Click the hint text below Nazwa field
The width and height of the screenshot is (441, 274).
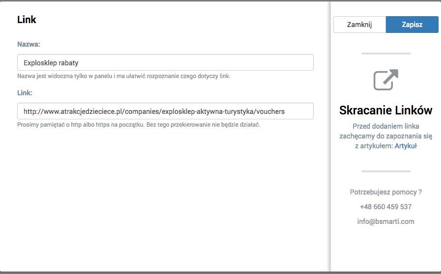124,76
